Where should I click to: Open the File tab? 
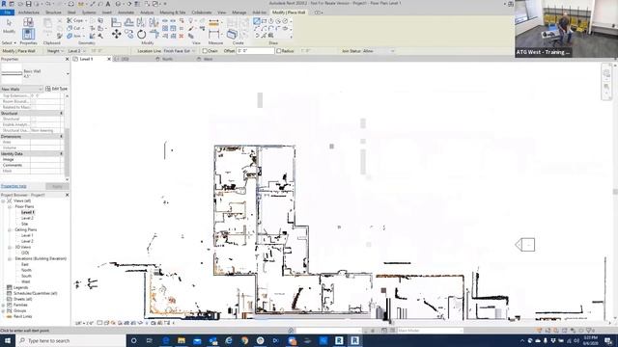(7, 13)
